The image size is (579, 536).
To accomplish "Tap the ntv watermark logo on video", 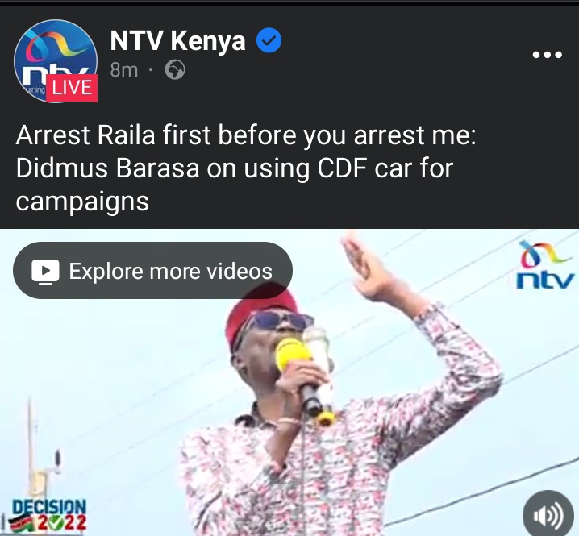I will 545,264.
